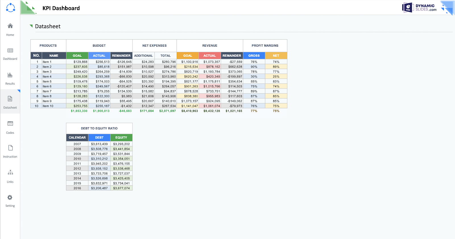Open the Setting gear icon

click(x=10, y=197)
